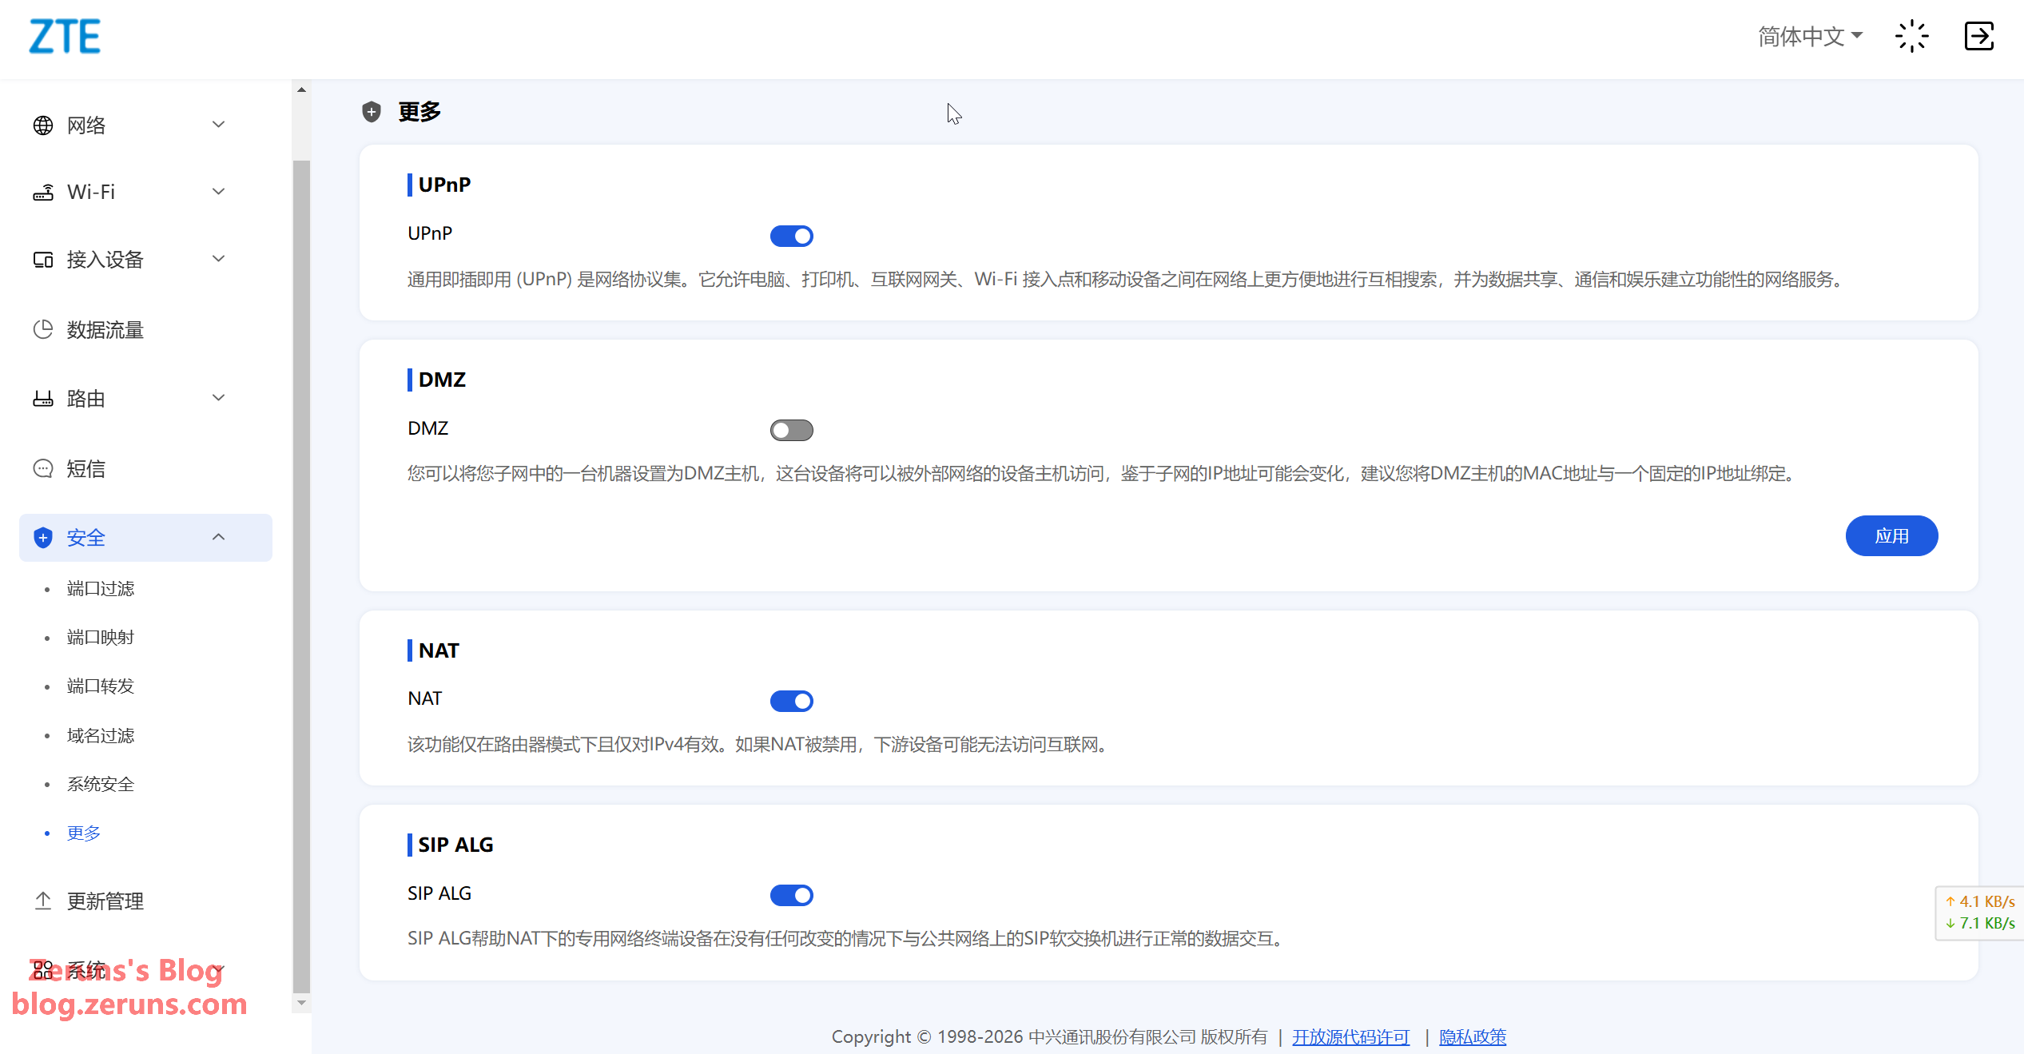
Task: Click the globe icon next to 网络
Action: pyautogui.click(x=43, y=125)
